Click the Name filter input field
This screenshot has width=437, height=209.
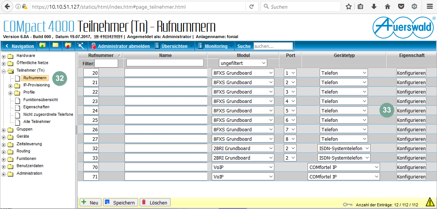[x=165, y=63]
